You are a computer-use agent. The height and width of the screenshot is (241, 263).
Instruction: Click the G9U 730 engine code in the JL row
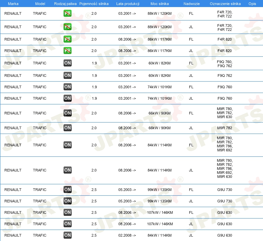click(x=225, y=201)
